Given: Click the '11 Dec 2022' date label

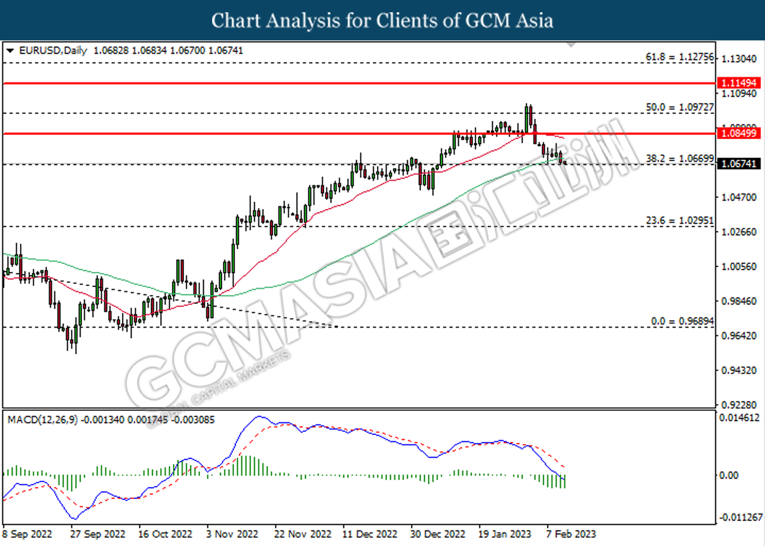Looking at the screenshot, I should [x=370, y=534].
